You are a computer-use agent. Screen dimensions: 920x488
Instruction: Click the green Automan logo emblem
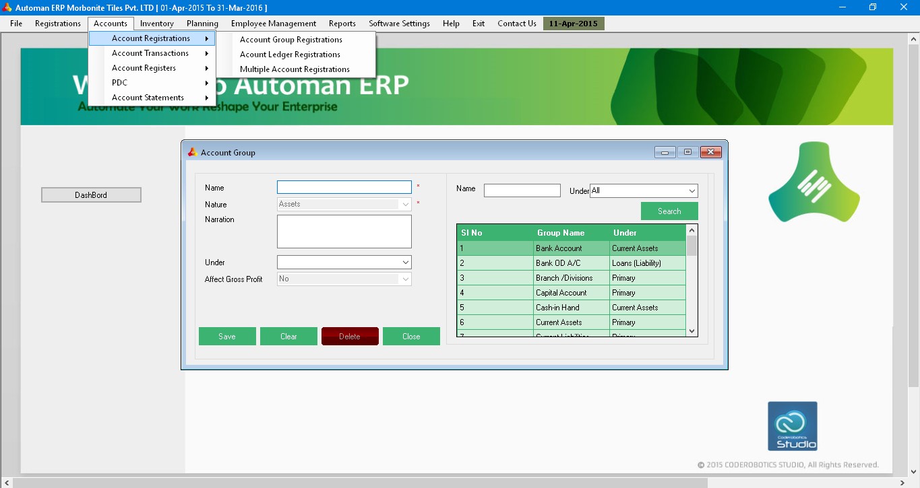point(814,182)
